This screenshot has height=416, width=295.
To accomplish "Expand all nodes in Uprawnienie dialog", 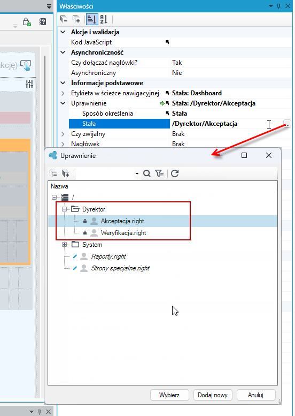I will click(65, 173).
